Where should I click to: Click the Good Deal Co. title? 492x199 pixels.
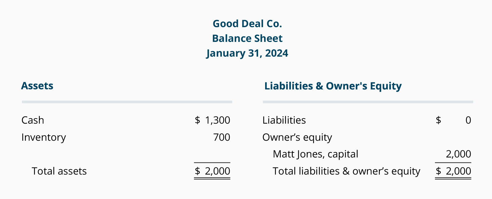click(247, 24)
